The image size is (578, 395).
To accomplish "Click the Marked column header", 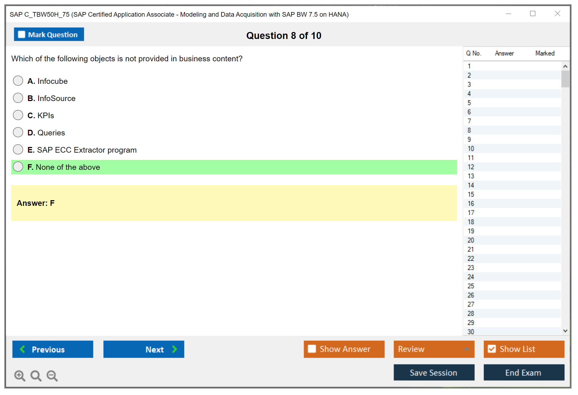I will coord(545,53).
